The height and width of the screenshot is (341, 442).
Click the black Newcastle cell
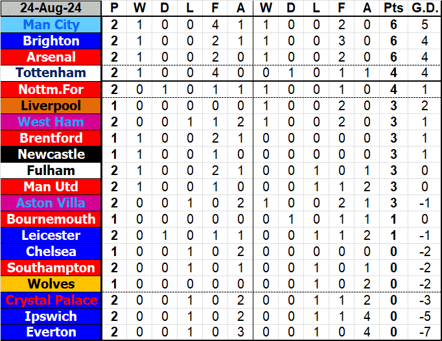(x=51, y=154)
